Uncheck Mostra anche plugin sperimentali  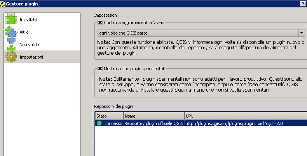(100, 69)
